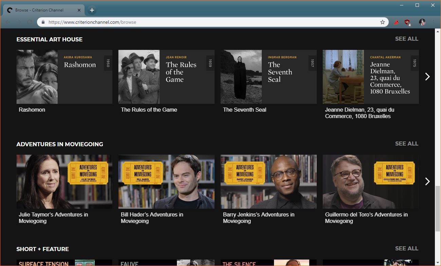The image size is (441, 266).
Task: Open Guillermo del Toro's Adventures in Moviegoing thumbnail
Action: (x=371, y=182)
